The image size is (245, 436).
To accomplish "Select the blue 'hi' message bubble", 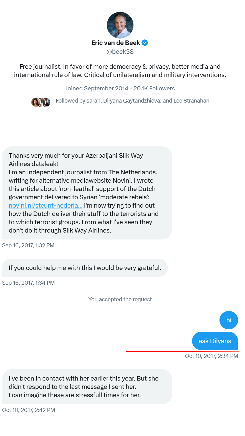I will tap(229, 320).
